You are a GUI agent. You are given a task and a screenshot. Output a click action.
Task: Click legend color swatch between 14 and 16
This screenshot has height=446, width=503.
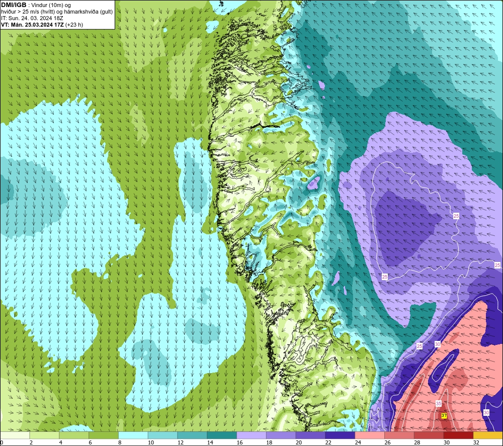click(222, 435)
